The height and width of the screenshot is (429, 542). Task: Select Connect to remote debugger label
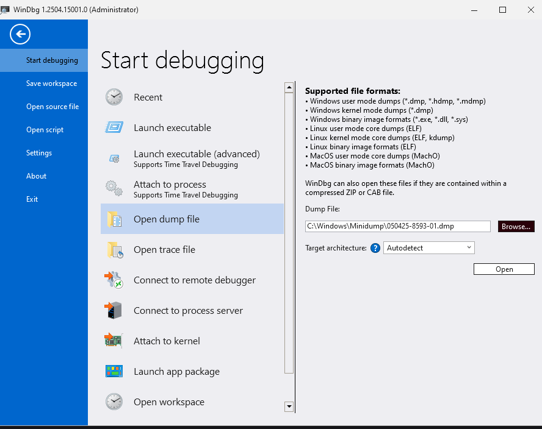(x=195, y=280)
